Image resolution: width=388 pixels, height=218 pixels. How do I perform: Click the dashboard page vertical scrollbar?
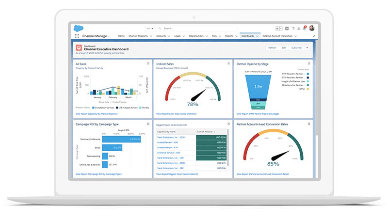(x=317, y=87)
